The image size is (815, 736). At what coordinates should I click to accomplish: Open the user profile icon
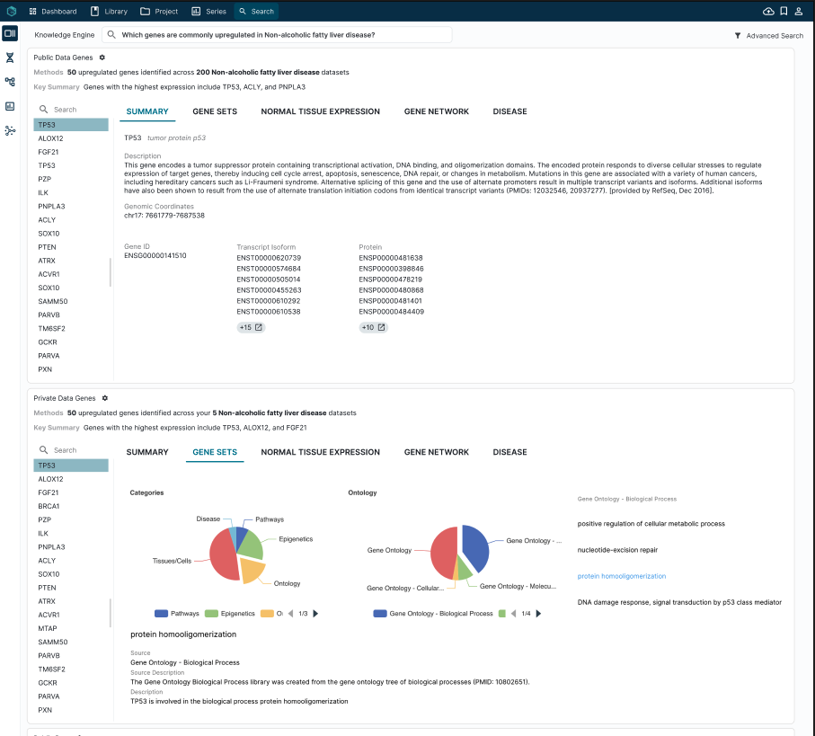pos(798,12)
